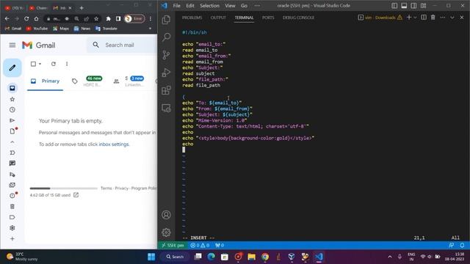This screenshot has height=264, width=470.
Task: Kill the terminal with the trash icon
Action: tap(433, 18)
